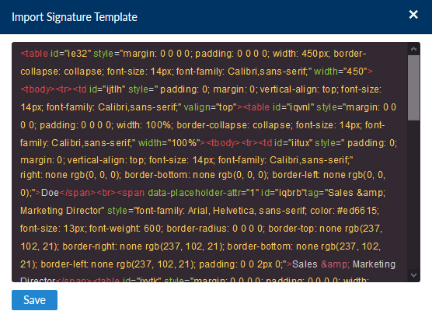
Task: Click the '#ed6615' color value text
Action: [357, 211]
